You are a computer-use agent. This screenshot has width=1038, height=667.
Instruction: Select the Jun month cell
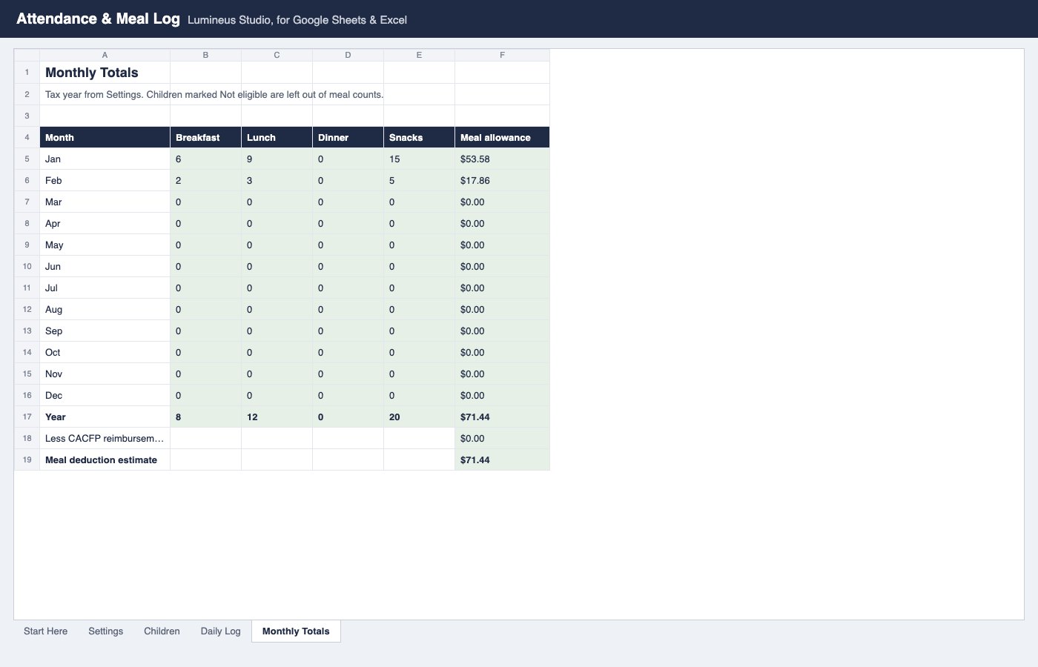pos(105,267)
